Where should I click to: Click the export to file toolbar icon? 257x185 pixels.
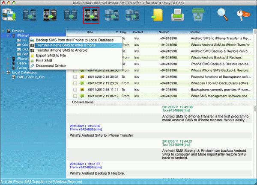[157, 15]
